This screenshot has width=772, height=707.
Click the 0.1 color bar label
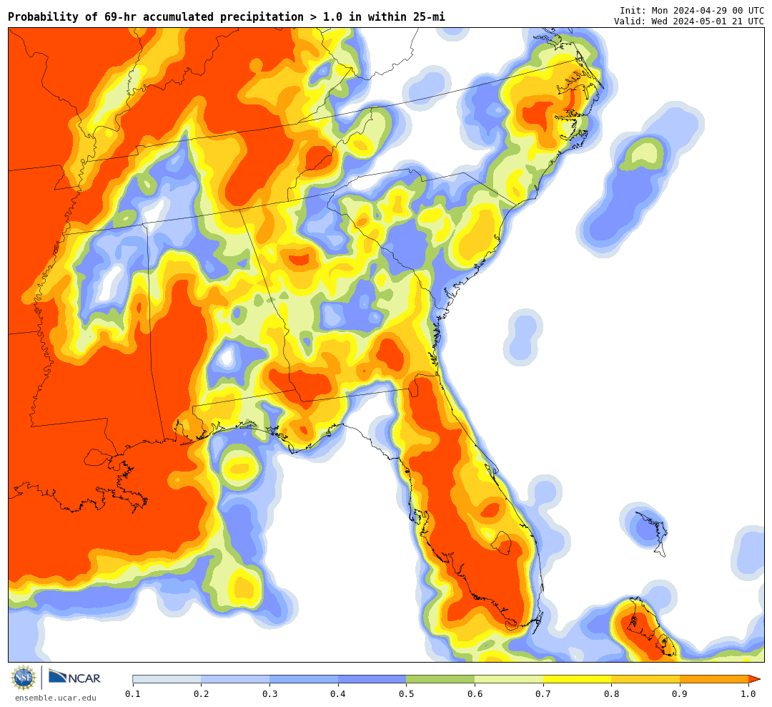133,694
